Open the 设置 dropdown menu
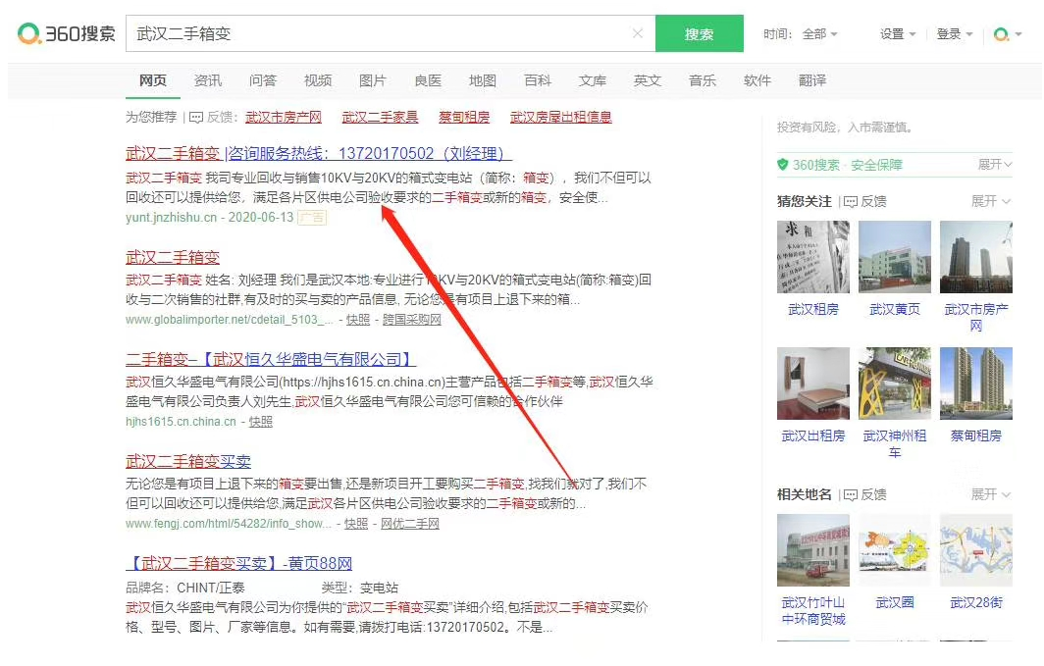The width and height of the screenshot is (1044, 666). coord(898,34)
